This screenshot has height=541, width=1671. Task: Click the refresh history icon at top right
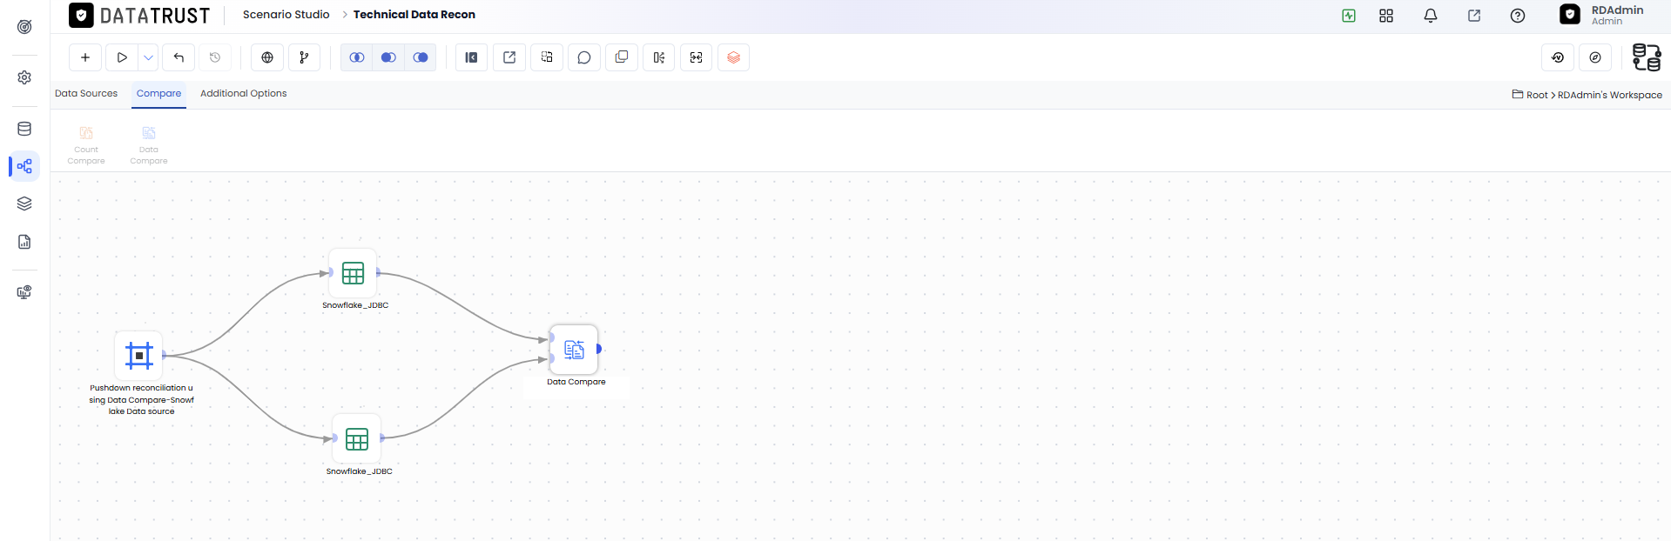coord(1558,57)
